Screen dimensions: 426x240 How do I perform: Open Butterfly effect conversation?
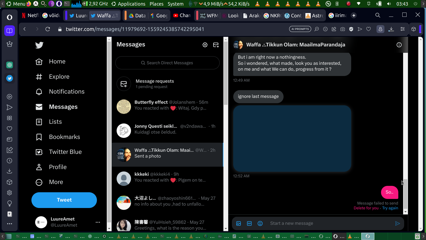167,107
